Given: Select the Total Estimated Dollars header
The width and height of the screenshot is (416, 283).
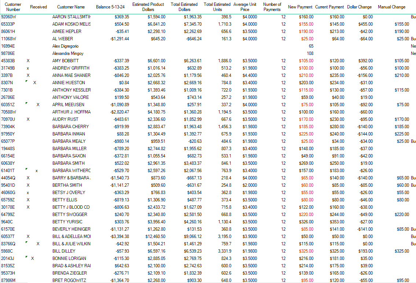Looking at the screenshot, I should (184, 7).
